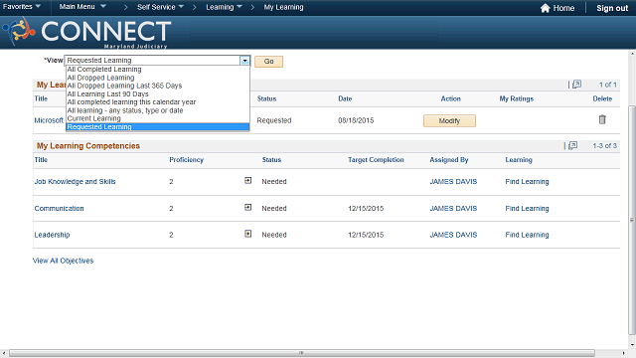This screenshot has height=358, width=636.
Task: Open Microsoft learning title link
Action: coord(49,120)
